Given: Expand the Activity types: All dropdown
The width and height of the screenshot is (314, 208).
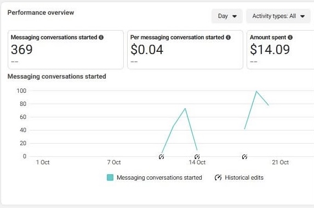Looking at the screenshot, I should click(278, 16).
